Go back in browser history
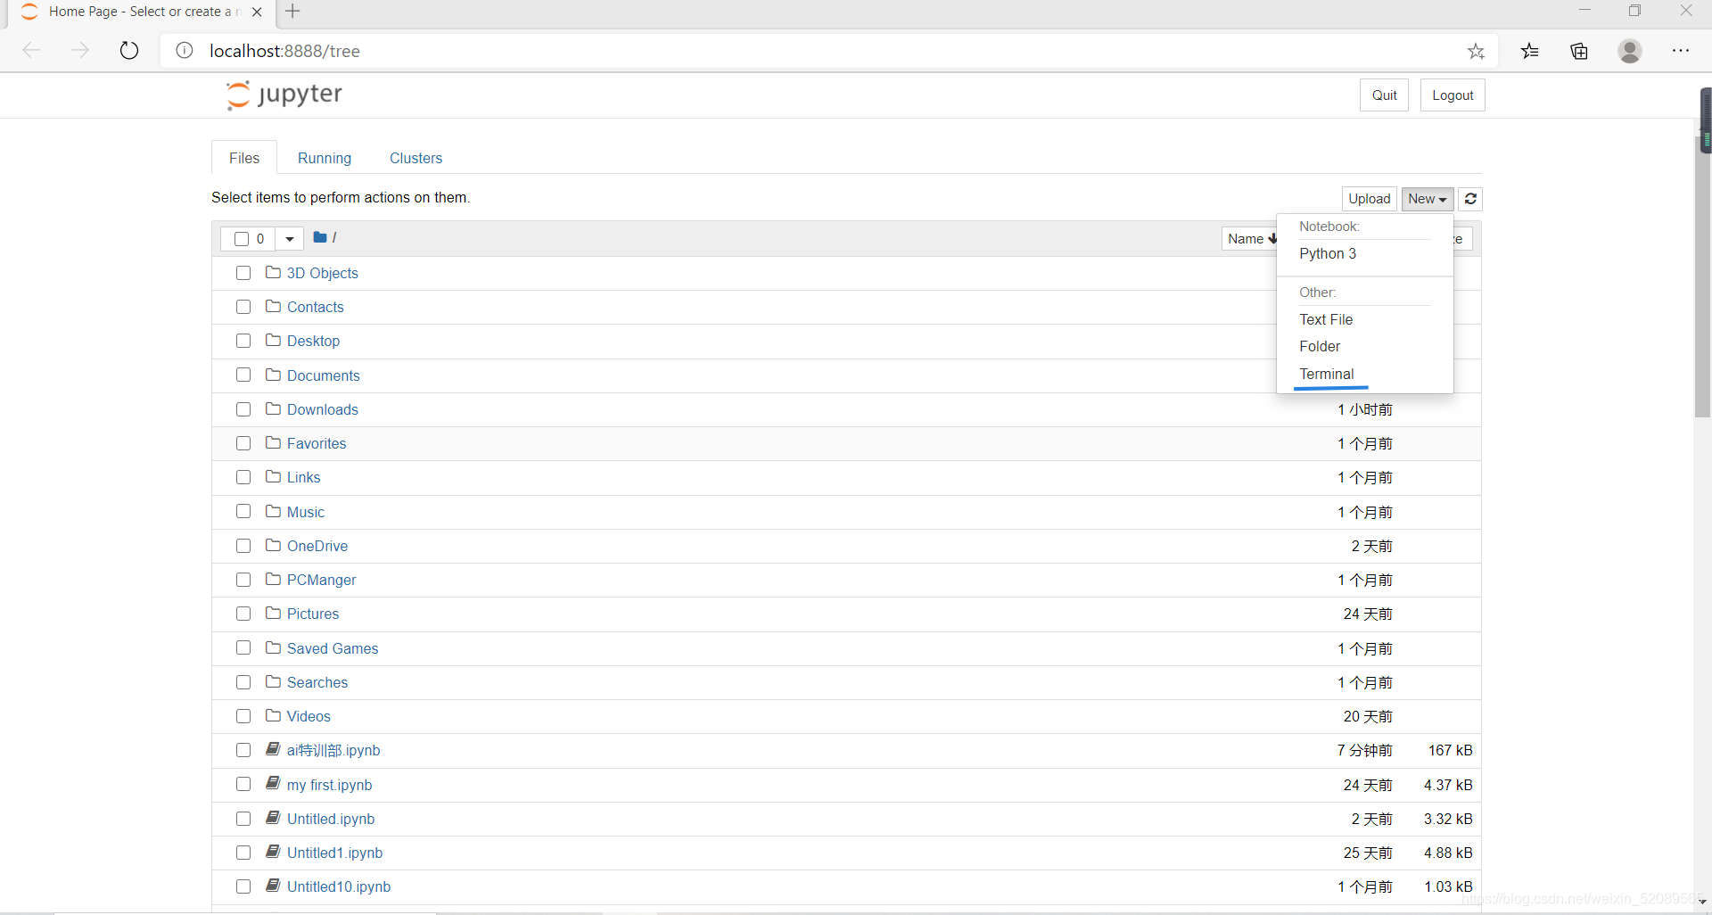The image size is (1712, 915). [x=32, y=51]
